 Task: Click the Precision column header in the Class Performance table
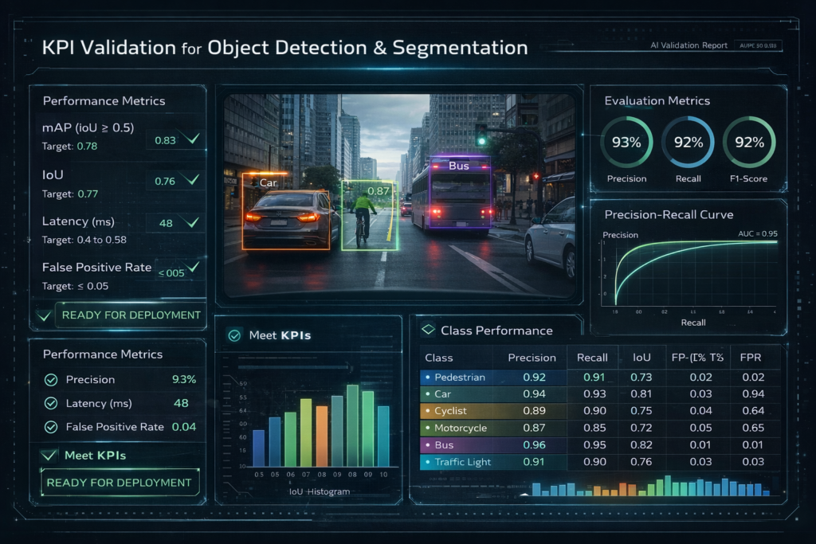[532, 358]
